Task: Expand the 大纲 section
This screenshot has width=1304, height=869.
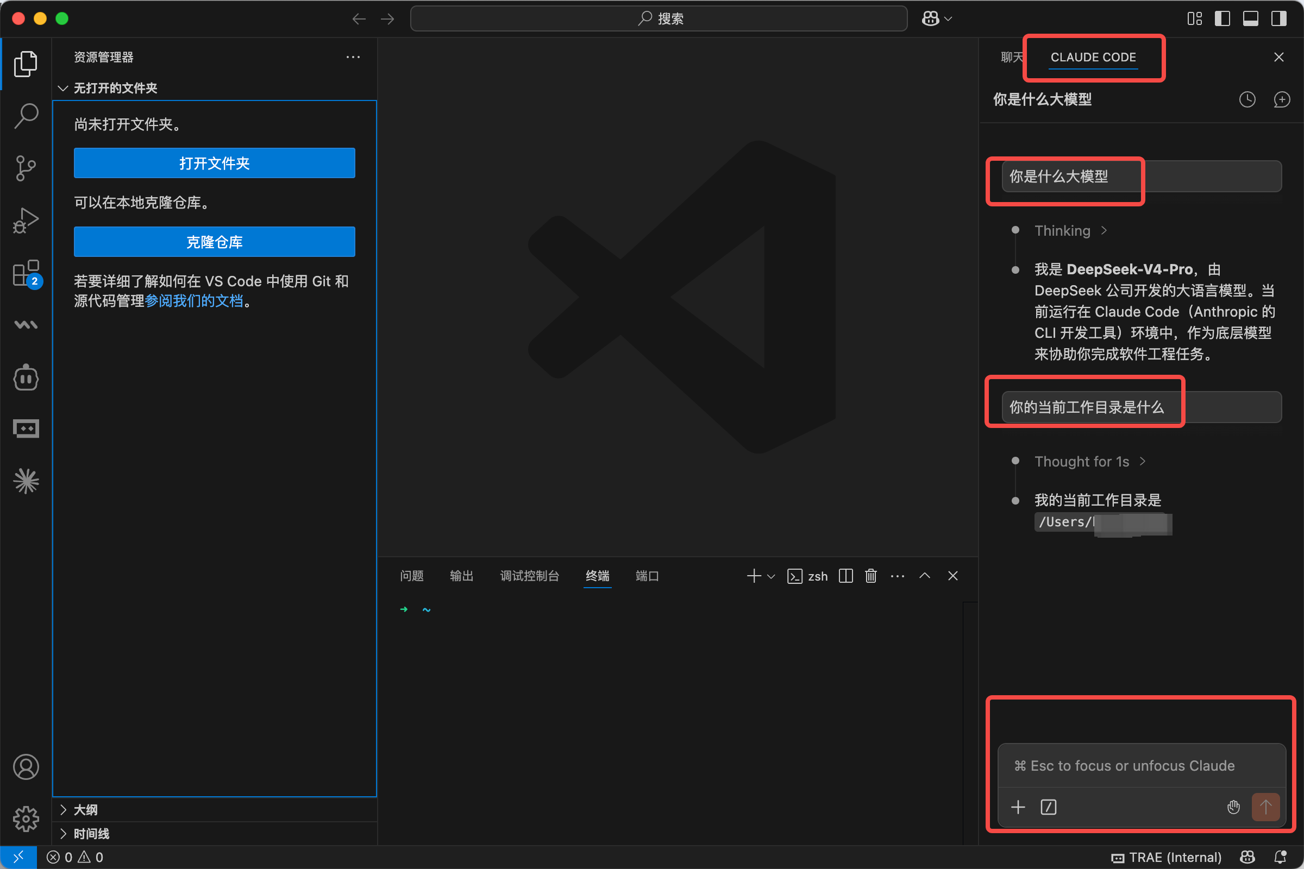Action: (x=215, y=810)
